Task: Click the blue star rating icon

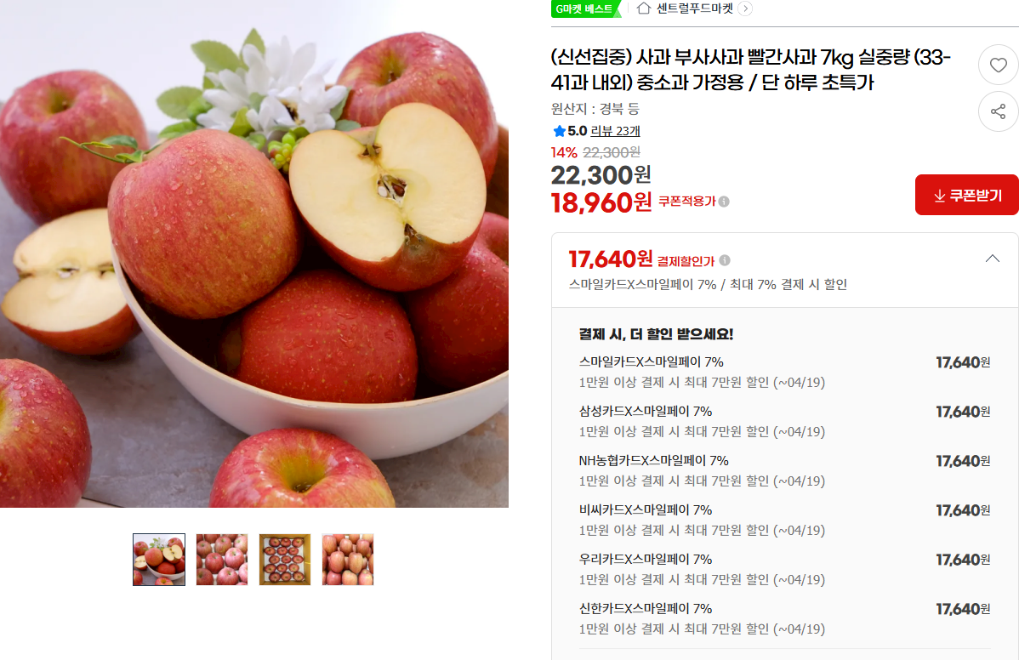Action: 559,131
